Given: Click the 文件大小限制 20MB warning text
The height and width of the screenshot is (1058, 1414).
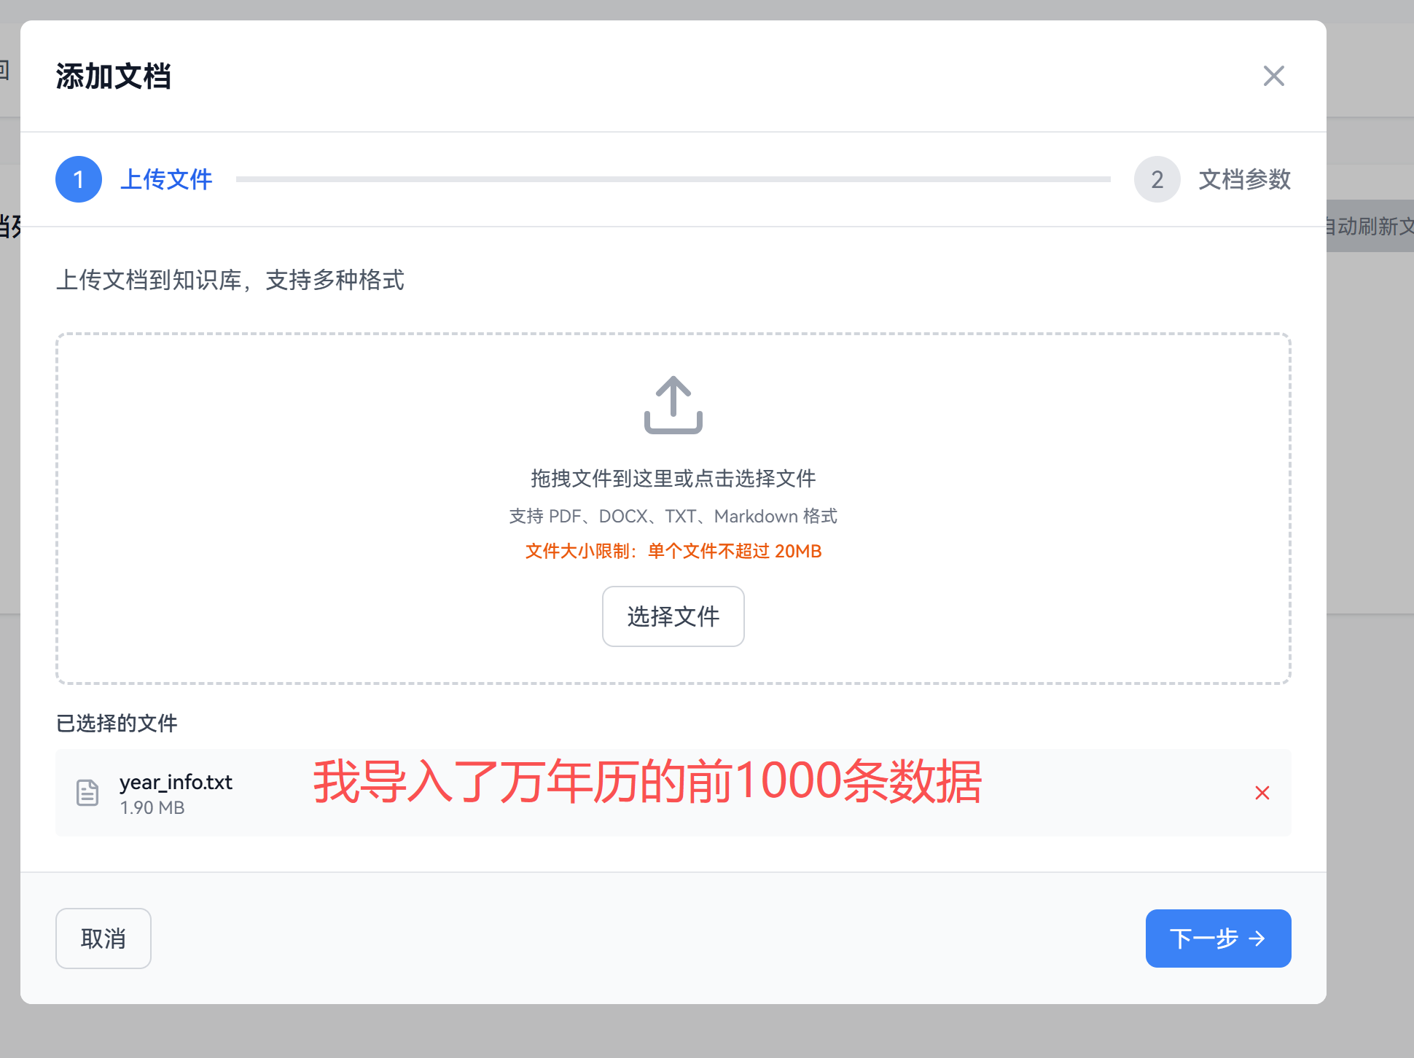Looking at the screenshot, I should [x=673, y=551].
